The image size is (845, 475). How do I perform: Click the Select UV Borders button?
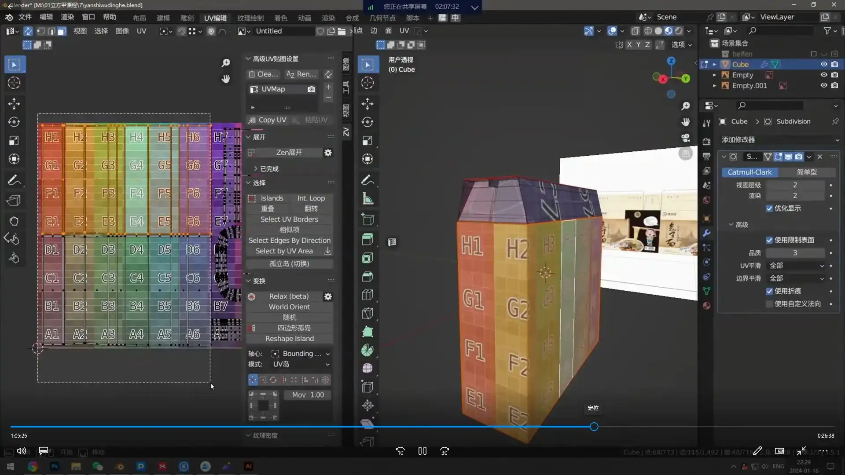(289, 219)
